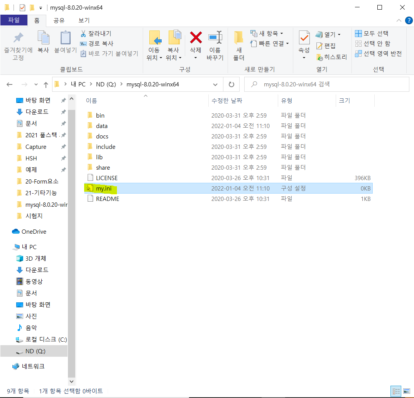Collapse the ribbon with the chevron

point(399,20)
